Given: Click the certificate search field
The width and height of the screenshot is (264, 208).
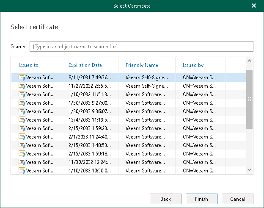Looking at the screenshot, I should 141,46.
